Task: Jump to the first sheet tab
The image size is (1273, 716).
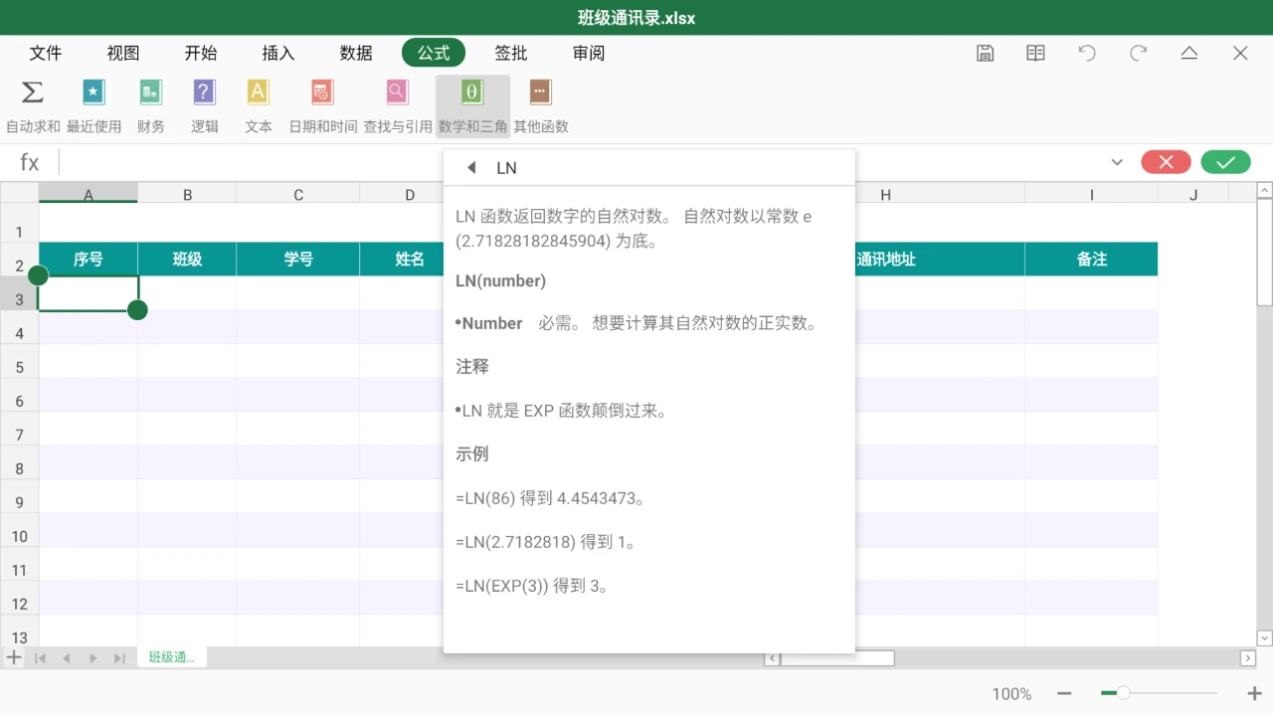Action: click(41, 658)
